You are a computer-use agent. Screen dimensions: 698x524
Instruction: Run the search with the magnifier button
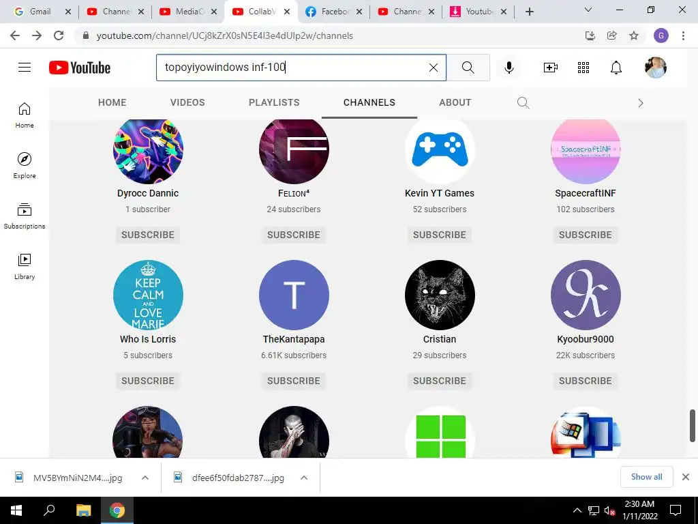coord(468,68)
